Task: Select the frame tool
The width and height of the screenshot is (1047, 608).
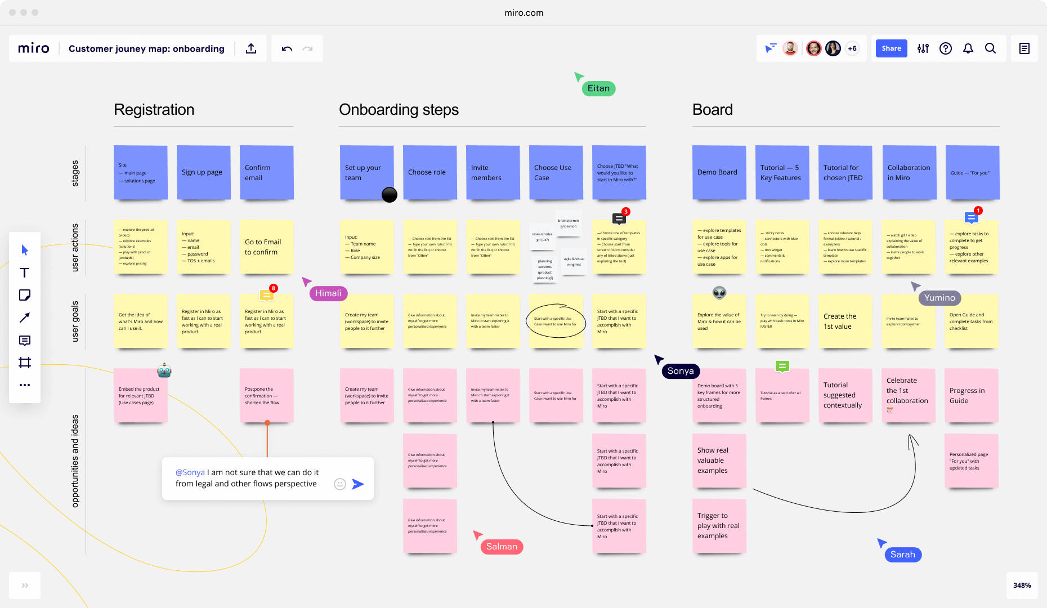Action: pyautogui.click(x=25, y=363)
